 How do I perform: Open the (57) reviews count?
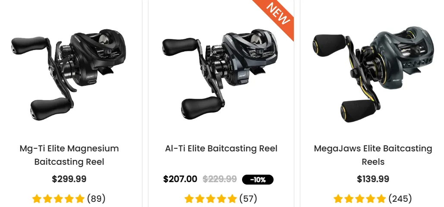pos(249,199)
